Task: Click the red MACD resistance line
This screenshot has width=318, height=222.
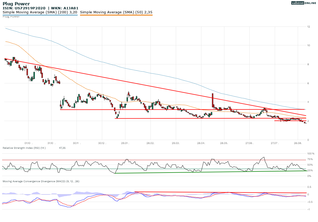Action: pyautogui.click(x=213, y=192)
